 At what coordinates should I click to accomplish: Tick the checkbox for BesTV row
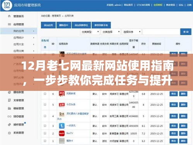coord(45,133)
